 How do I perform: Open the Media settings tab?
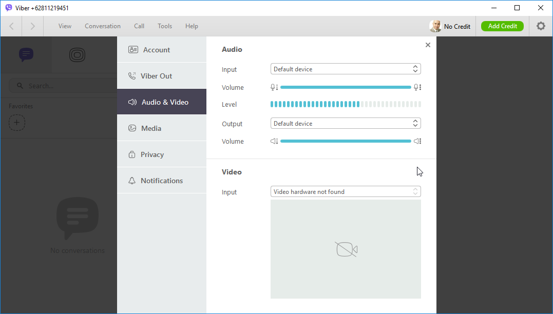click(x=162, y=128)
